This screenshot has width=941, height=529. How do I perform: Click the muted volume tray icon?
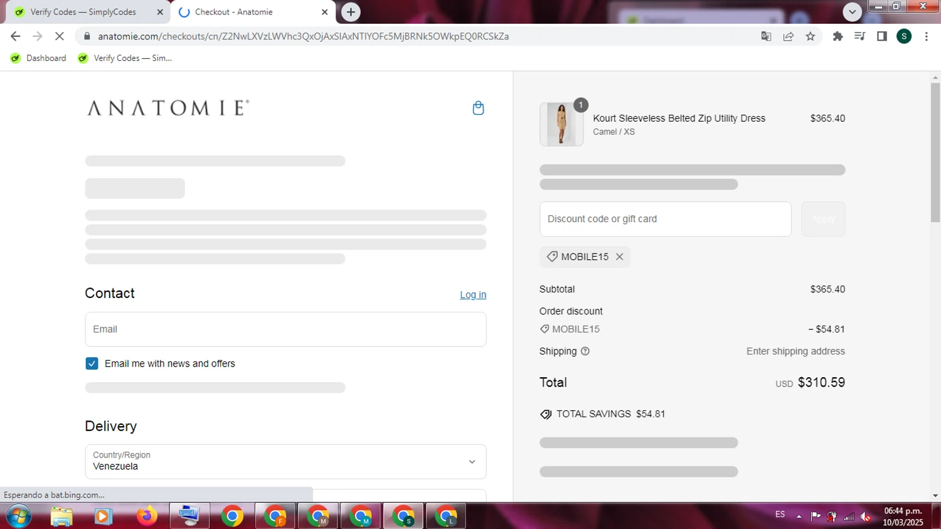(x=866, y=516)
